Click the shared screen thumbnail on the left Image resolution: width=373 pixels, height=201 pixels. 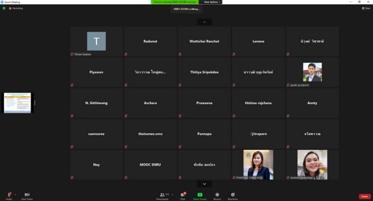click(x=17, y=103)
